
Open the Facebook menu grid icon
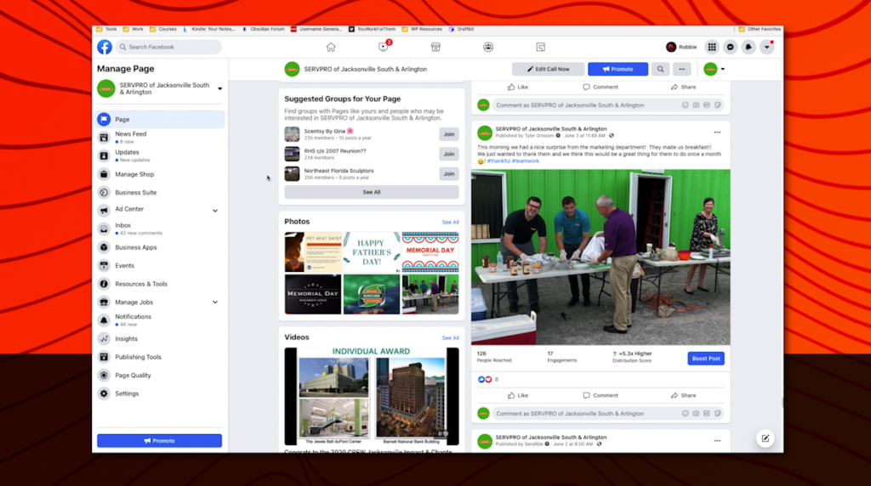click(712, 48)
